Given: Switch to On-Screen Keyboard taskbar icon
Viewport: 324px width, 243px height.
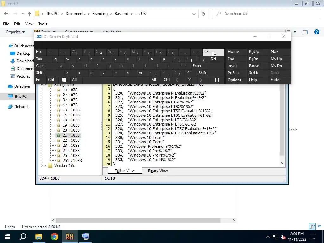Looking at the screenshot, I should [x=85, y=237].
